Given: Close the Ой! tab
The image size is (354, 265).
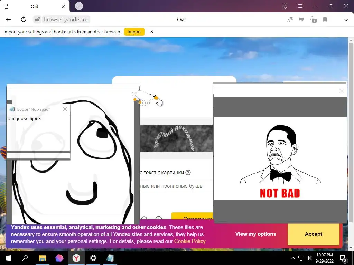Looking at the screenshot, I should 64,6.
